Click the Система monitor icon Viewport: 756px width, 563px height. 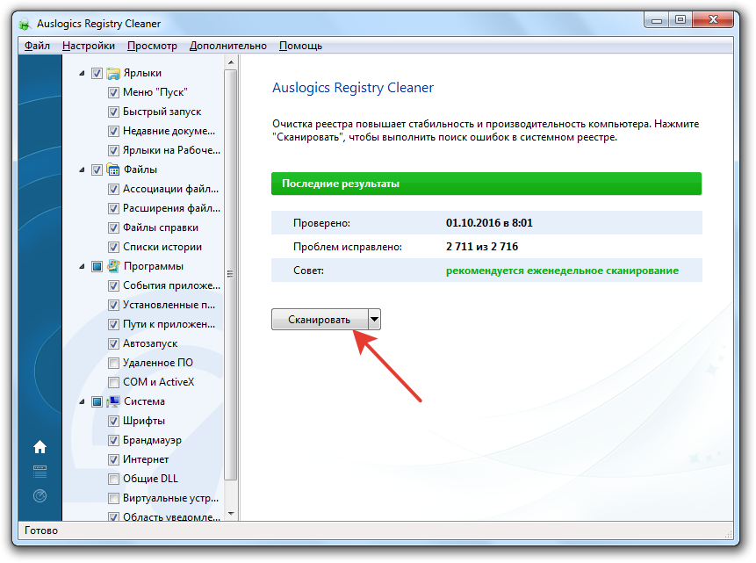(x=113, y=401)
